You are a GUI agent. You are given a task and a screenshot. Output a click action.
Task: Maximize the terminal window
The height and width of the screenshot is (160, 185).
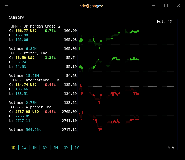[x=166, y=6]
